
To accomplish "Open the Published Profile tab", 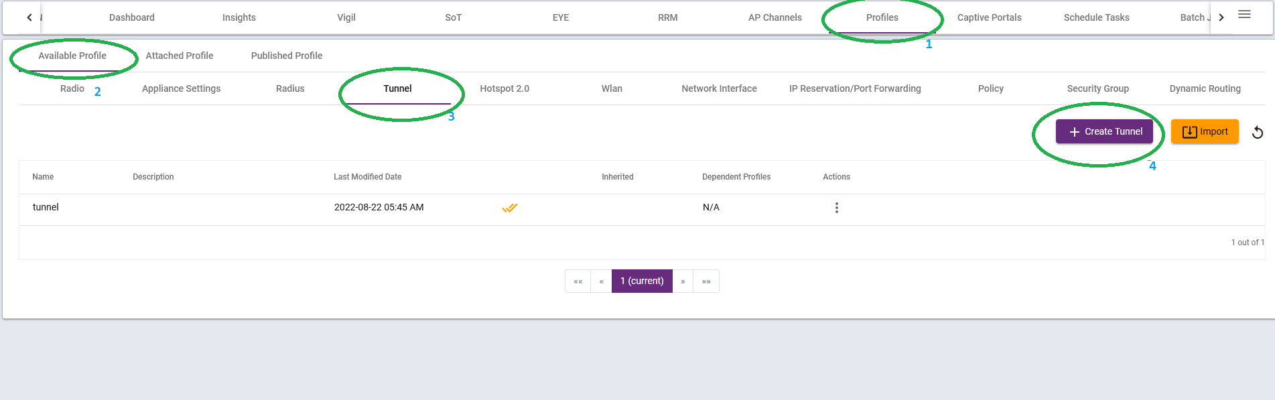I will (287, 56).
